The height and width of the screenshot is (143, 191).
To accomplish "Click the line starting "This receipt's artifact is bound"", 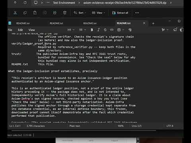I will [x=69, y=78].
